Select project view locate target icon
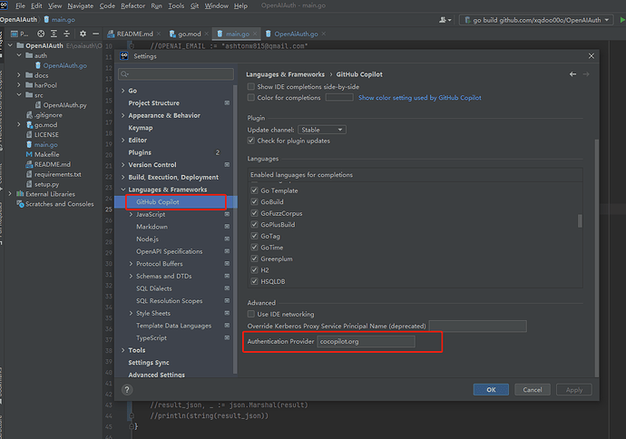This screenshot has height=439, width=626. click(41, 34)
